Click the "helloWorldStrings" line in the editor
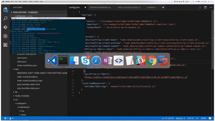The height and width of the screenshot is (121, 215). 120,86
